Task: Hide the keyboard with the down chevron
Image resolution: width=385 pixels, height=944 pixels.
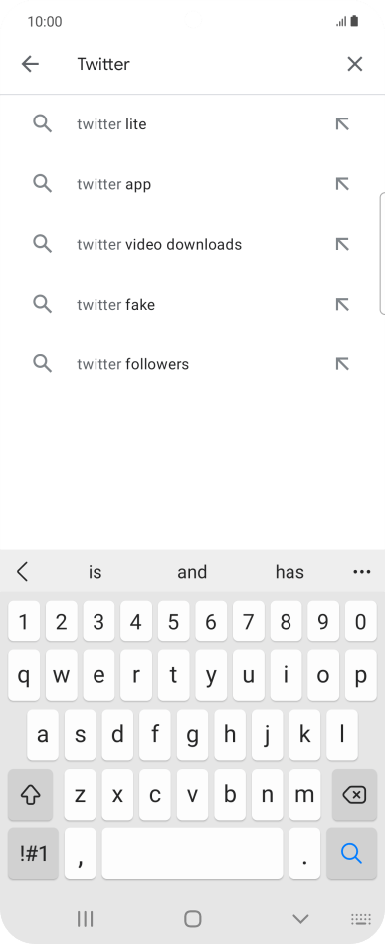Action: coord(300,919)
